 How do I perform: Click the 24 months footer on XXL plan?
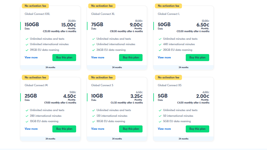(50, 68)
